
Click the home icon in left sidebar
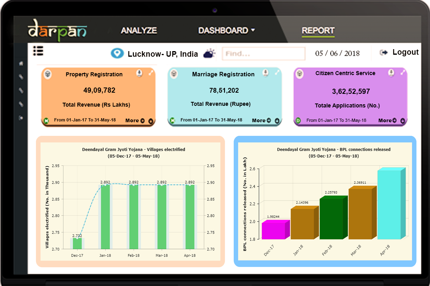[x=21, y=64]
